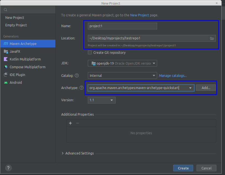Pick the Compose Multiplatform generator
The image size is (225, 175).
tap(28, 67)
